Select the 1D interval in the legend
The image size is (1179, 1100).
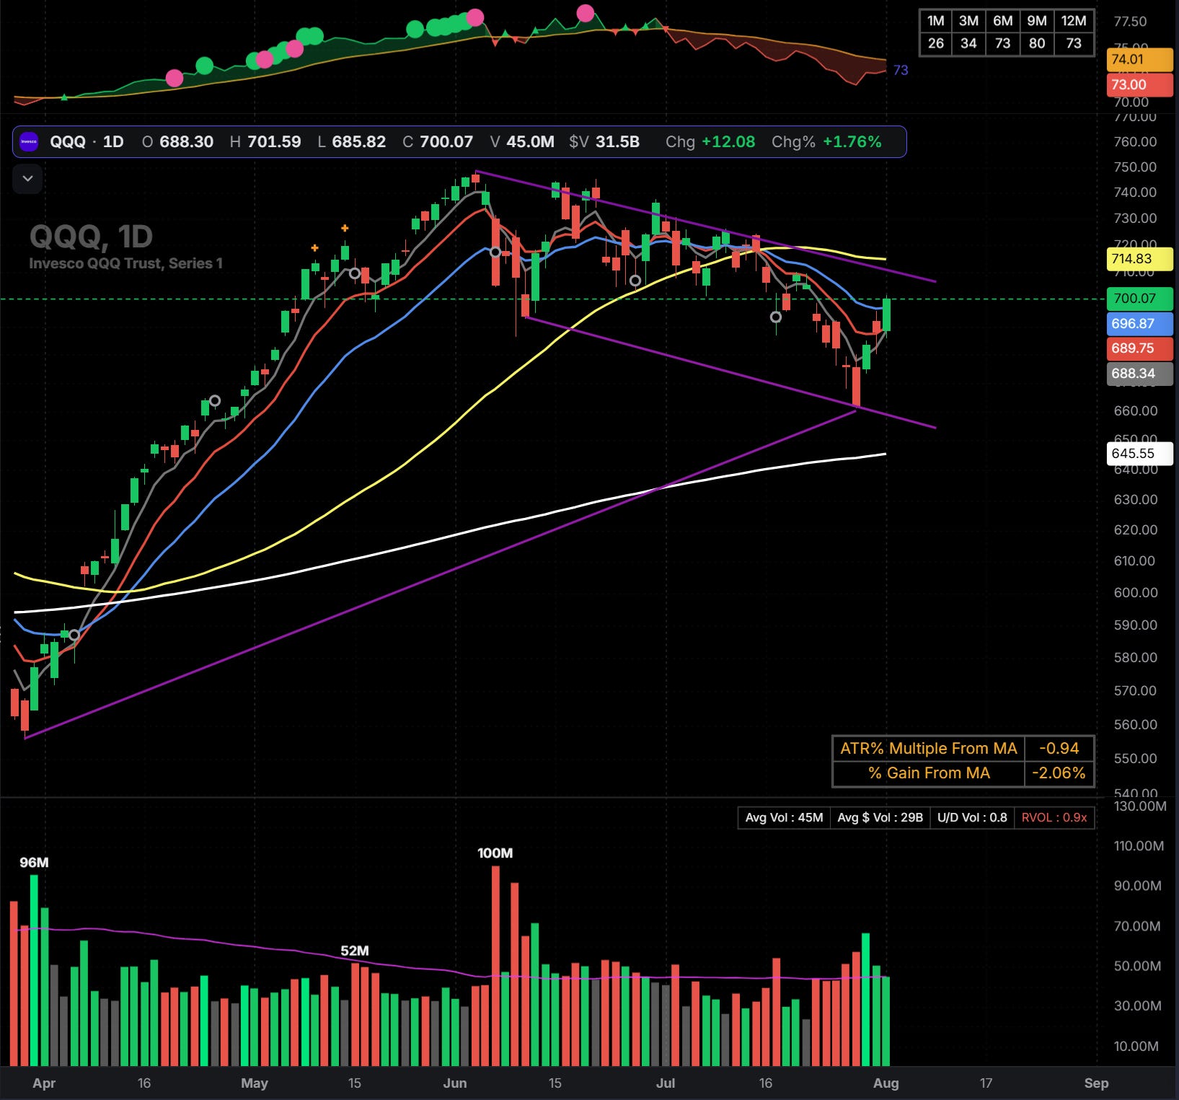(113, 141)
